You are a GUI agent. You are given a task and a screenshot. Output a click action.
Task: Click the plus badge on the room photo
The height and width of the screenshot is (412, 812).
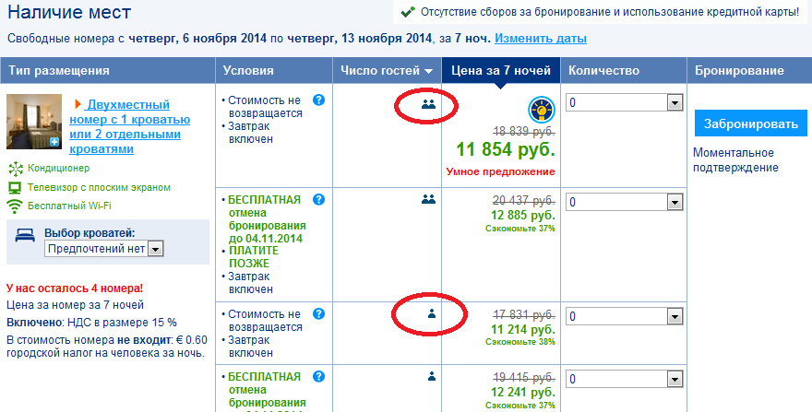[x=54, y=142]
